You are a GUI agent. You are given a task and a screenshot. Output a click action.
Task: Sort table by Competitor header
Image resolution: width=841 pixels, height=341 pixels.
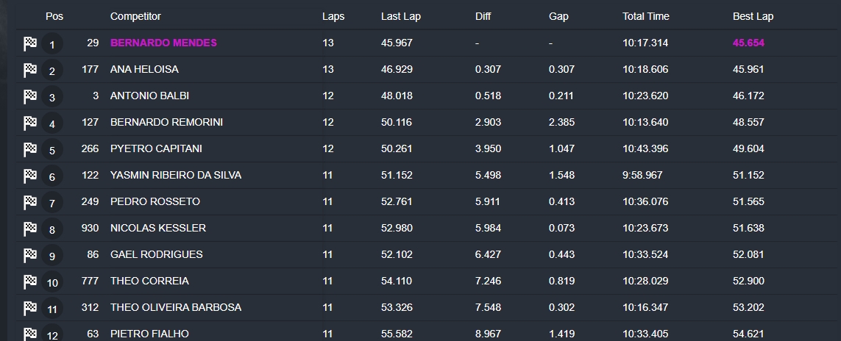[135, 17]
